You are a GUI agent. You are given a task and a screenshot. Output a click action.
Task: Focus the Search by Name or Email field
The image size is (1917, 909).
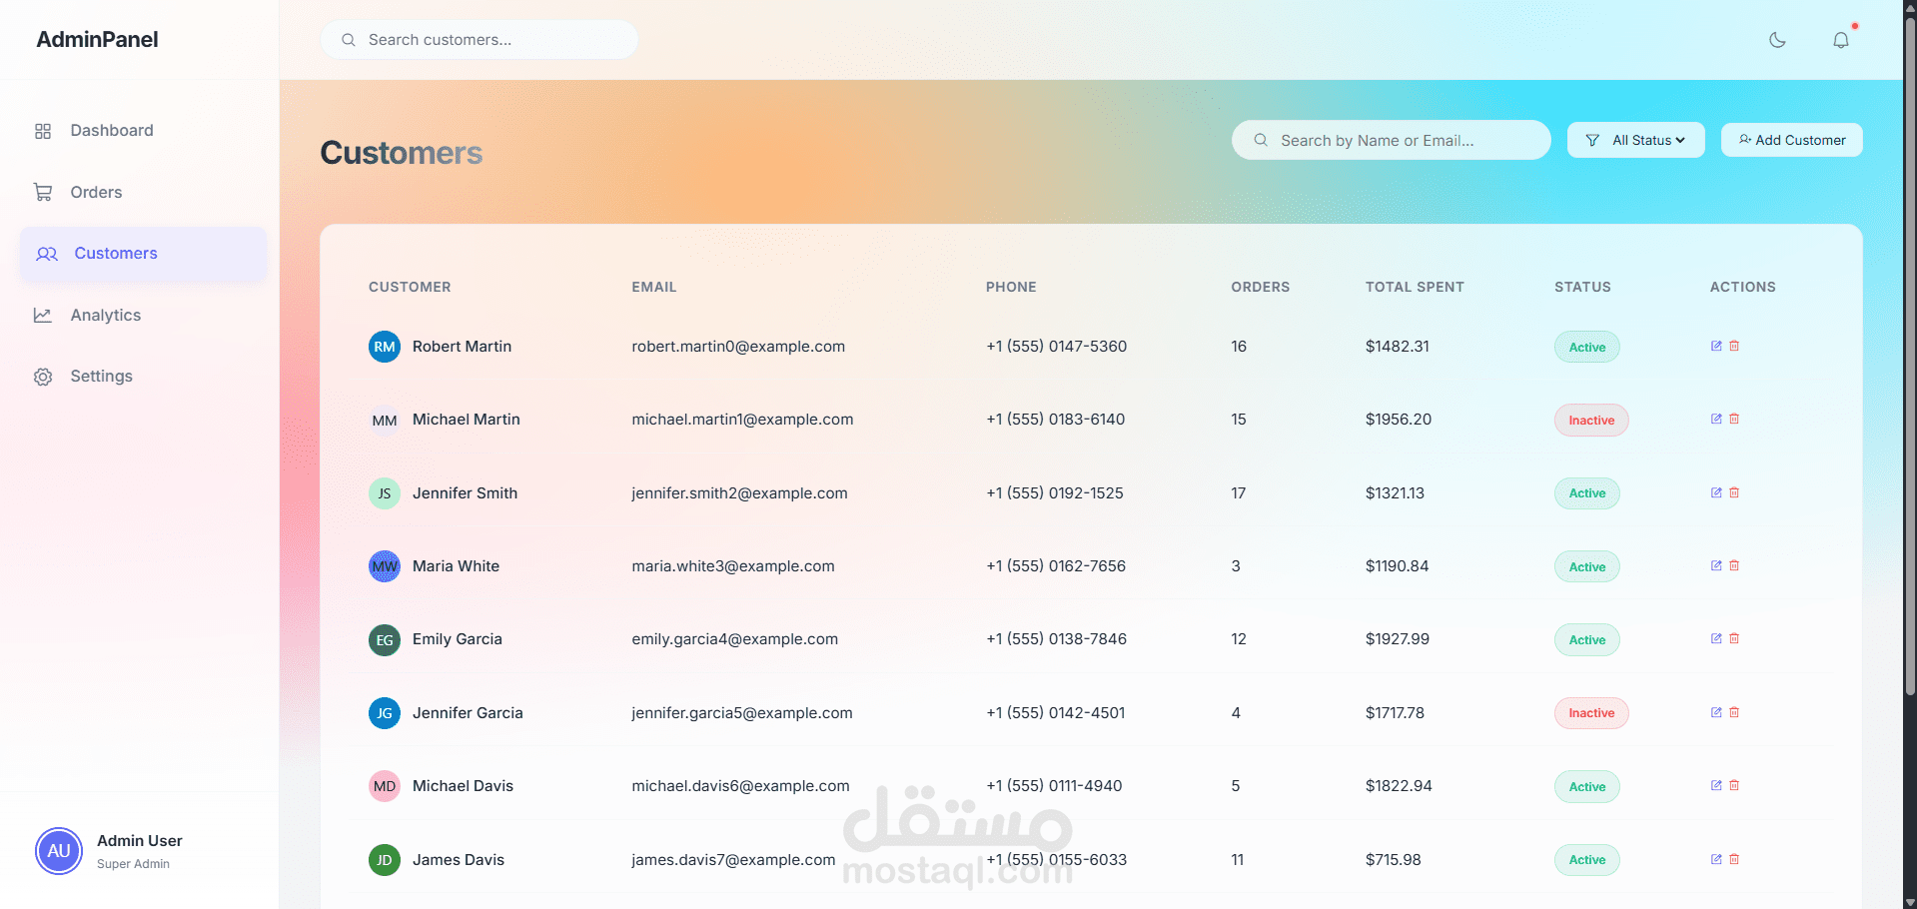point(1391,140)
